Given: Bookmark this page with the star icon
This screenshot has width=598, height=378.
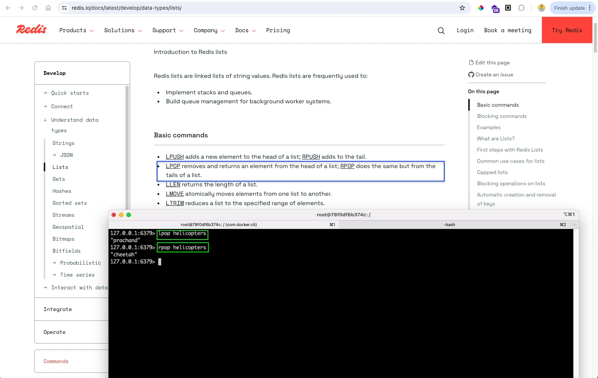Looking at the screenshot, I should (x=462, y=8).
